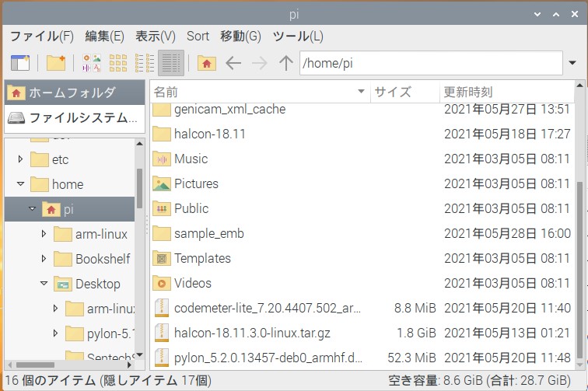The height and width of the screenshot is (391, 588).
Task: Open a new window from toolbar
Action: pos(19,63)
